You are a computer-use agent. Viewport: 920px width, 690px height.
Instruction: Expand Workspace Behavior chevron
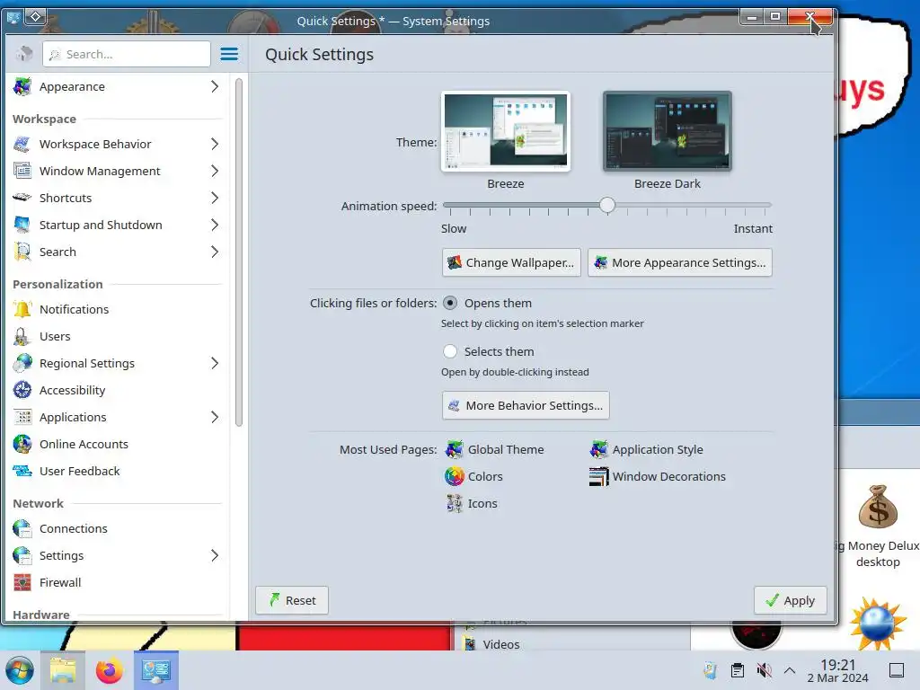pos(215,144)
